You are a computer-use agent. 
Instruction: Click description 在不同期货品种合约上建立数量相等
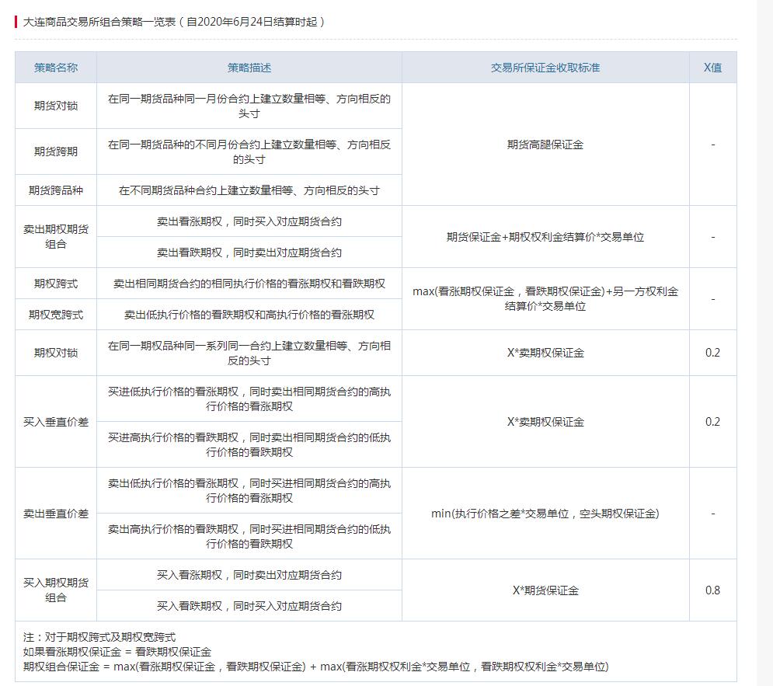tap(249, 190)
